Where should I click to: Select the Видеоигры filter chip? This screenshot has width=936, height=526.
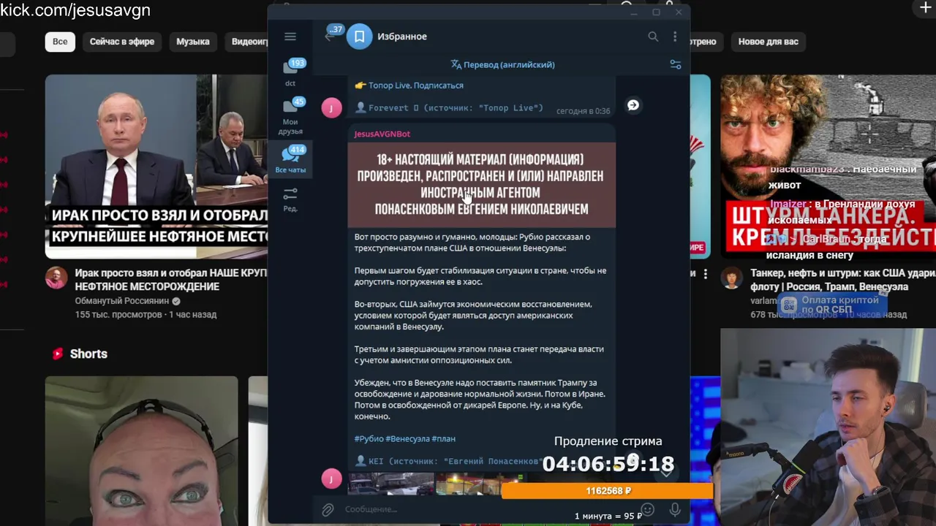(246, 42)
